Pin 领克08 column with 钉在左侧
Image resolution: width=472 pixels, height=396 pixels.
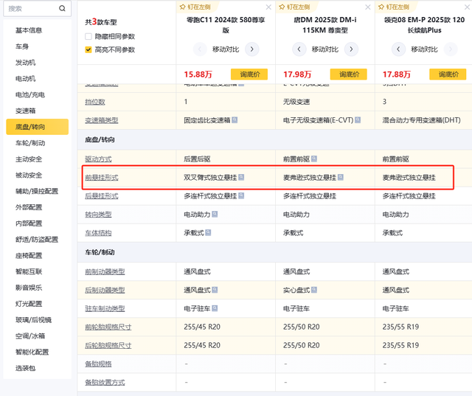pyautogui.click(x=394, y=7)
